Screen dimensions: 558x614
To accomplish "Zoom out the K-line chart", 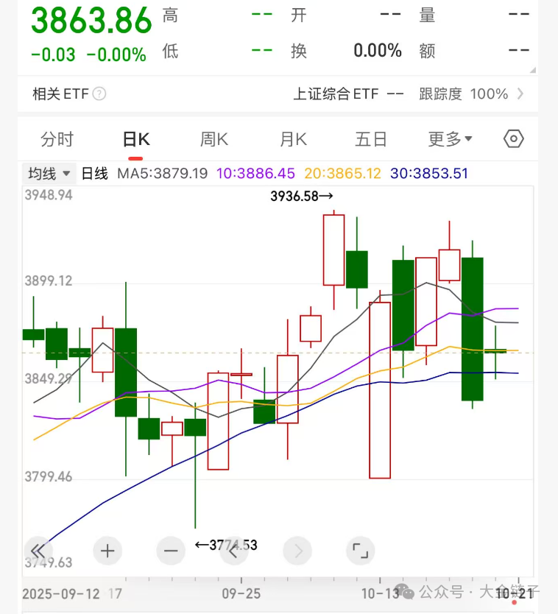I will [x=171, y=550].
